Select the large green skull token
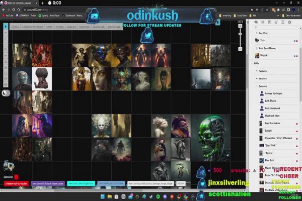The width and height of the screenshot is (302, 201). [211, 138]
